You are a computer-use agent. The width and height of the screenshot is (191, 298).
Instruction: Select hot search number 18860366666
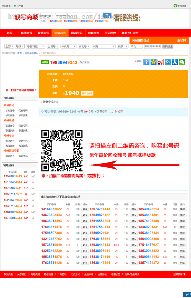86,21
